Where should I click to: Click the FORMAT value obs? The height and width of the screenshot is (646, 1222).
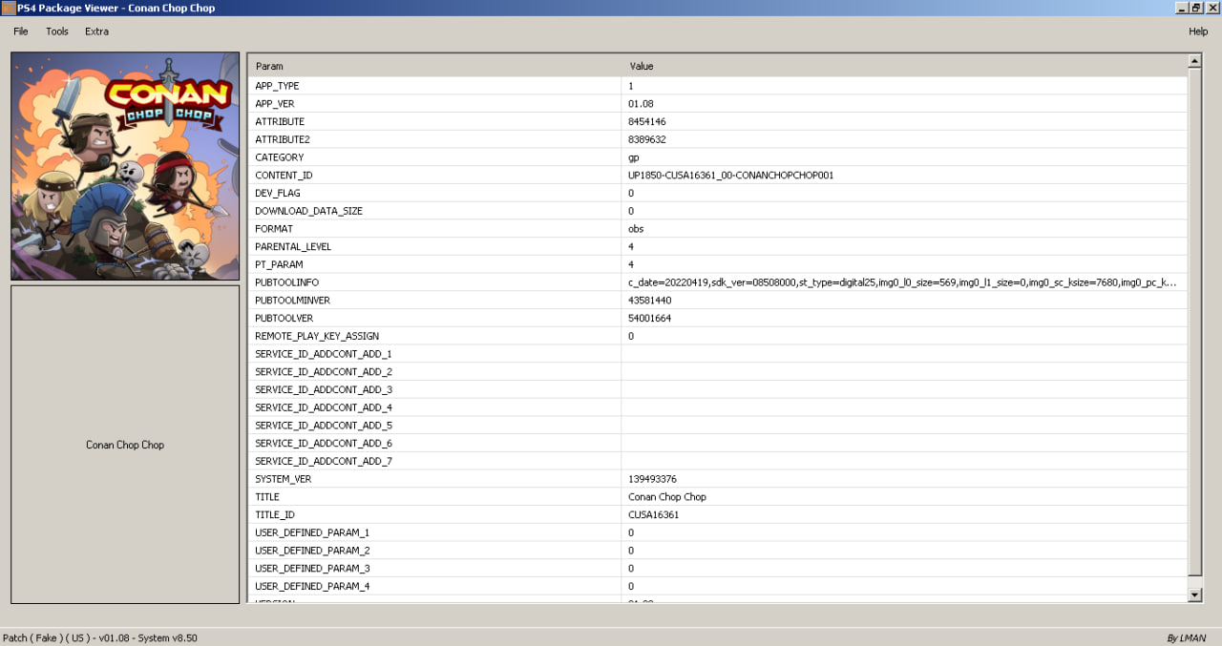(636, 229)
